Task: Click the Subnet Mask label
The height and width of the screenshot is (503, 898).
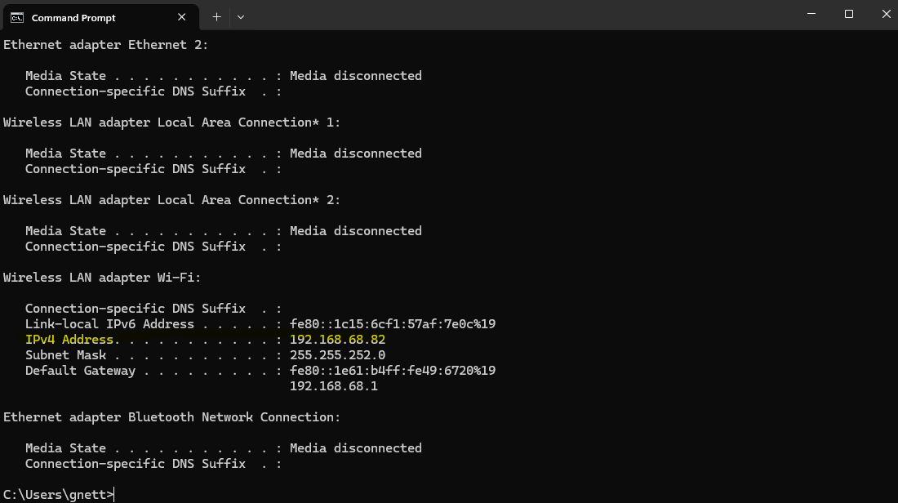Action: click(x=65, y=355)
